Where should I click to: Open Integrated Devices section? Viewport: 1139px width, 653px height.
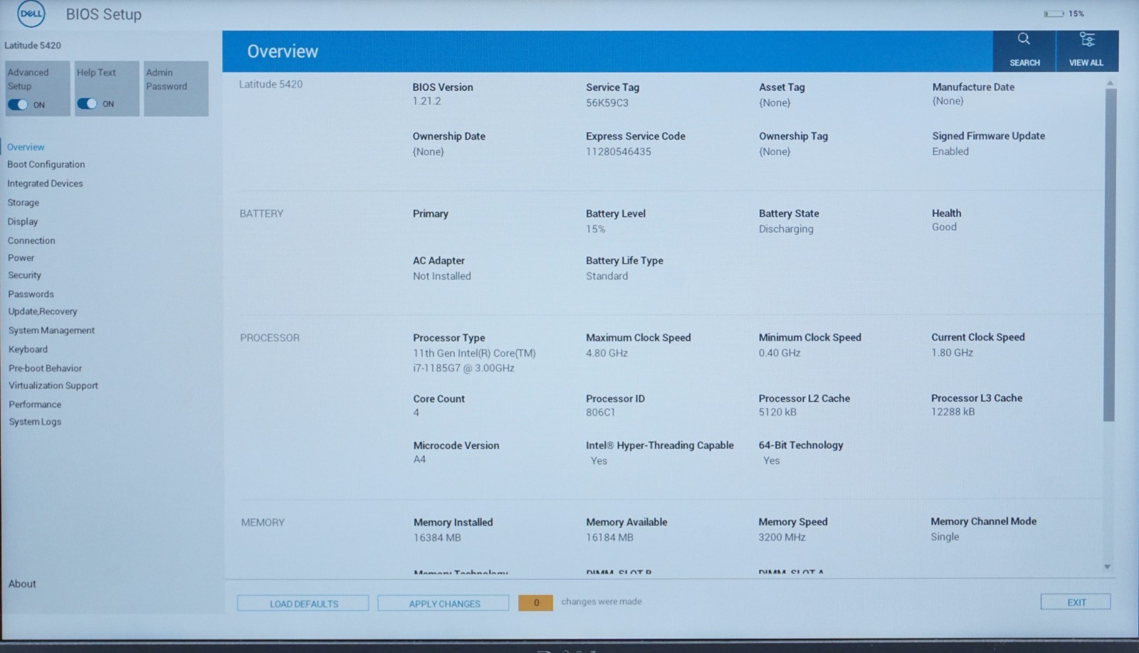45,184
